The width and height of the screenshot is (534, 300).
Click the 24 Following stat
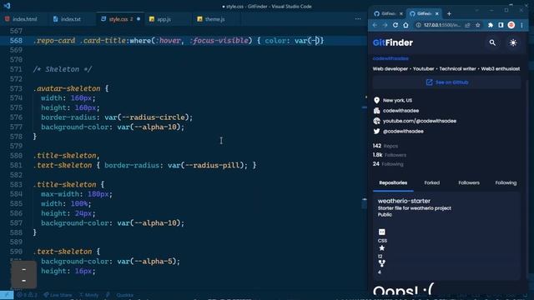[388, 164]
